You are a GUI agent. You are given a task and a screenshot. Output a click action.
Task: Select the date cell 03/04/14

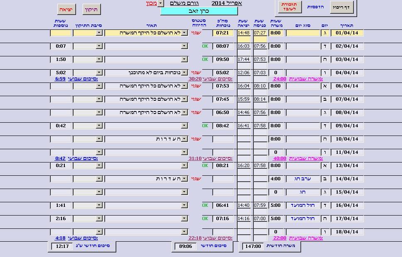pyautogui.click(x=347, y=59)
